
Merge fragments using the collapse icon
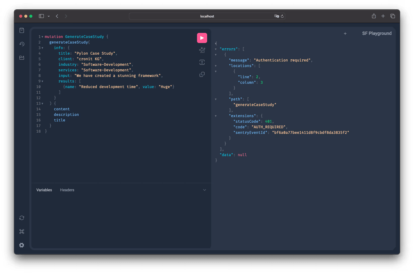click(202, 62)
